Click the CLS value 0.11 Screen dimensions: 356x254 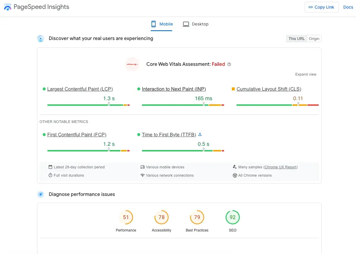[298, 98]
